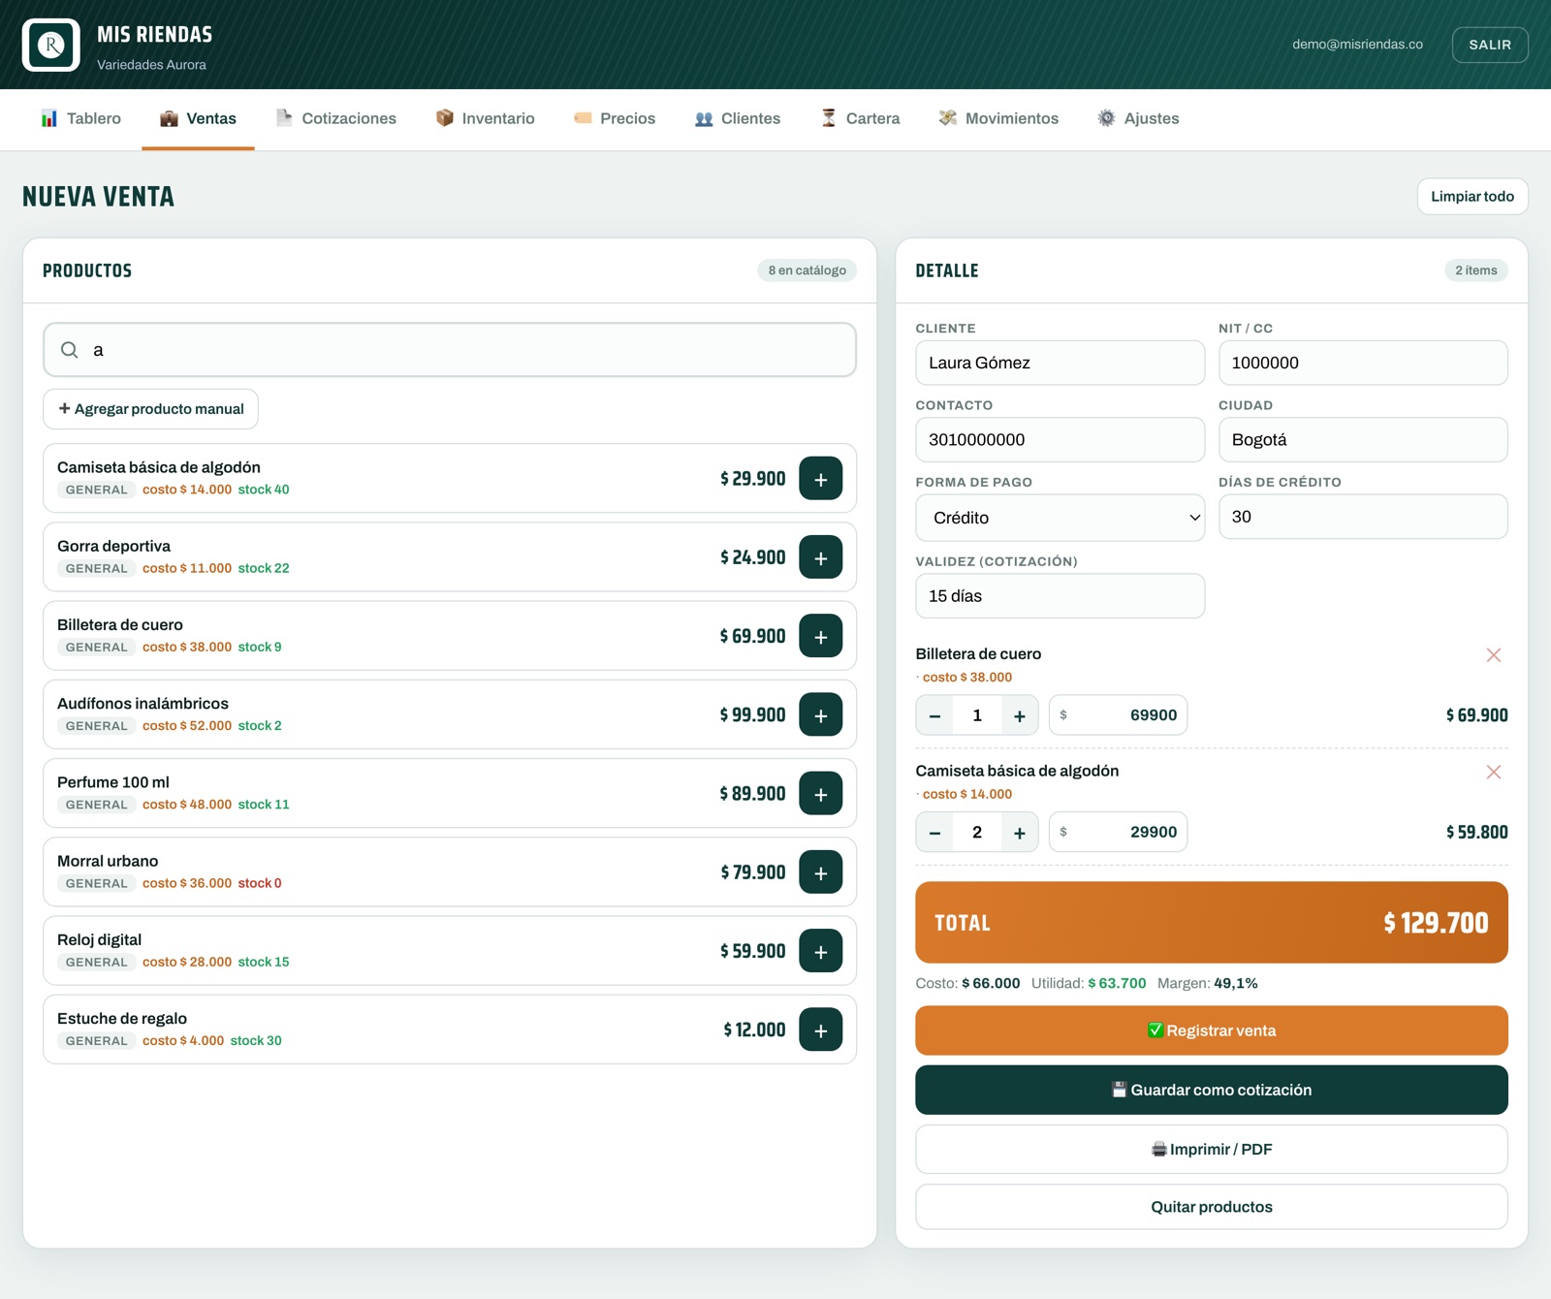Remove Camiseta básica de algodón from detail
1551x1299 pixels.
click(1494, 772)
